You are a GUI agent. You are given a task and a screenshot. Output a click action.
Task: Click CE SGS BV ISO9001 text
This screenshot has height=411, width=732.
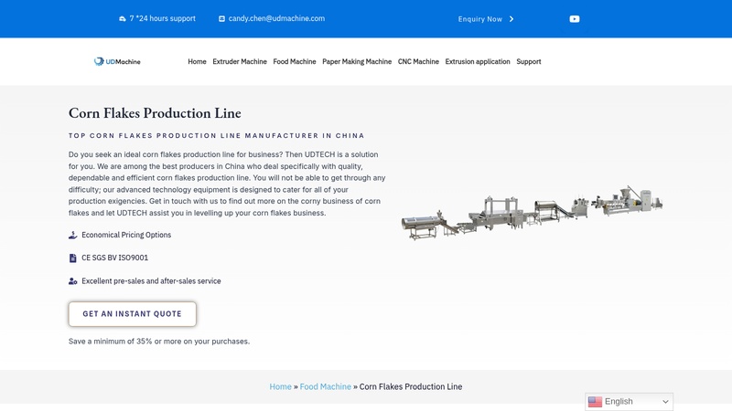115,258
